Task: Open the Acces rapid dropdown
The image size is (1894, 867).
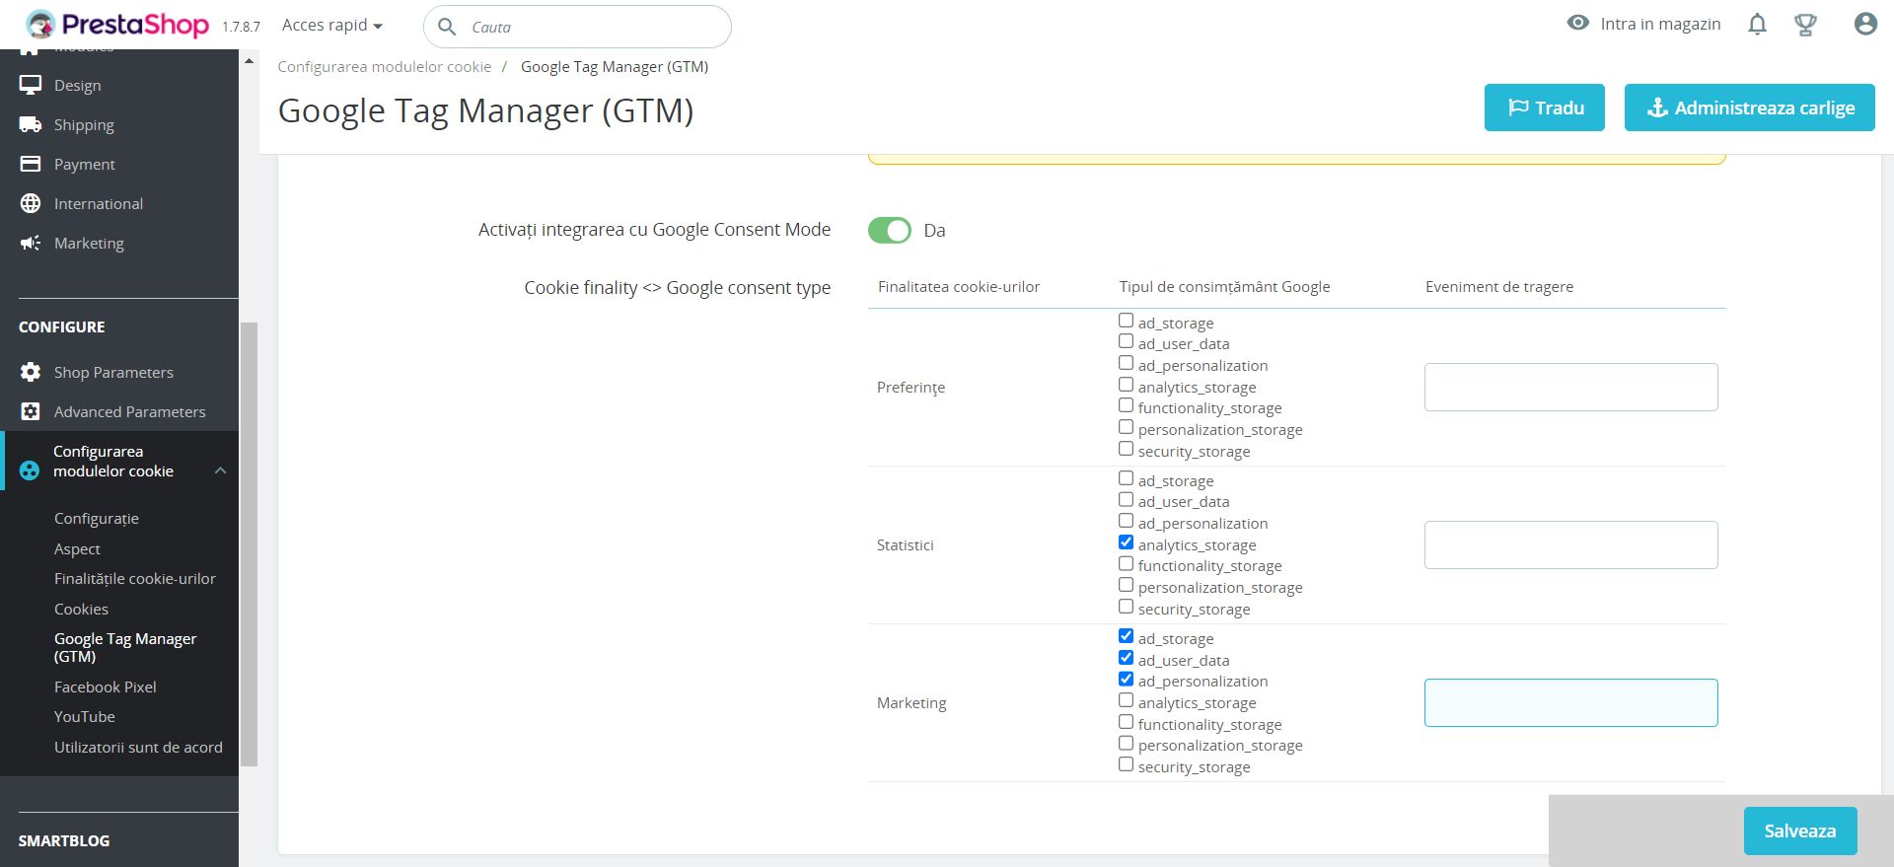Action: pos(331,26)
